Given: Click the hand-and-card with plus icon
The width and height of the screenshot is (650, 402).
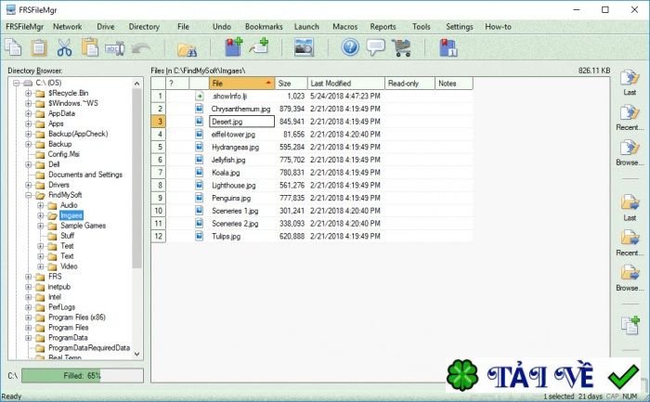Looking at the screenshot, I should coord(259,46).
